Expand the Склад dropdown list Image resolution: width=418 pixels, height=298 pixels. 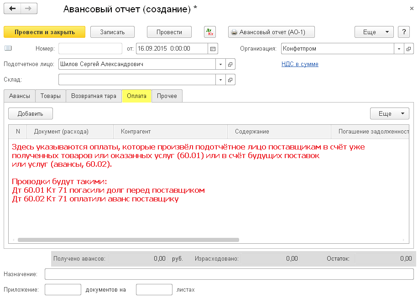pyautogui.click(x=220, y=80)
